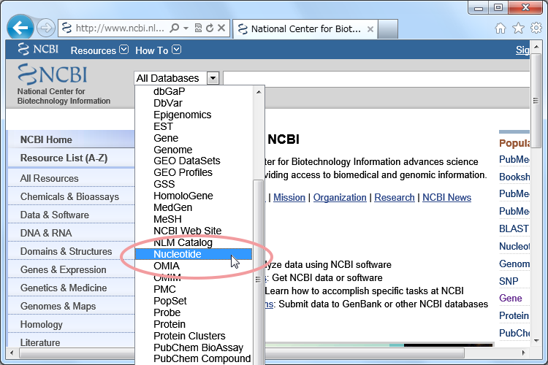Expand the Resources menu

click(99, 50)
